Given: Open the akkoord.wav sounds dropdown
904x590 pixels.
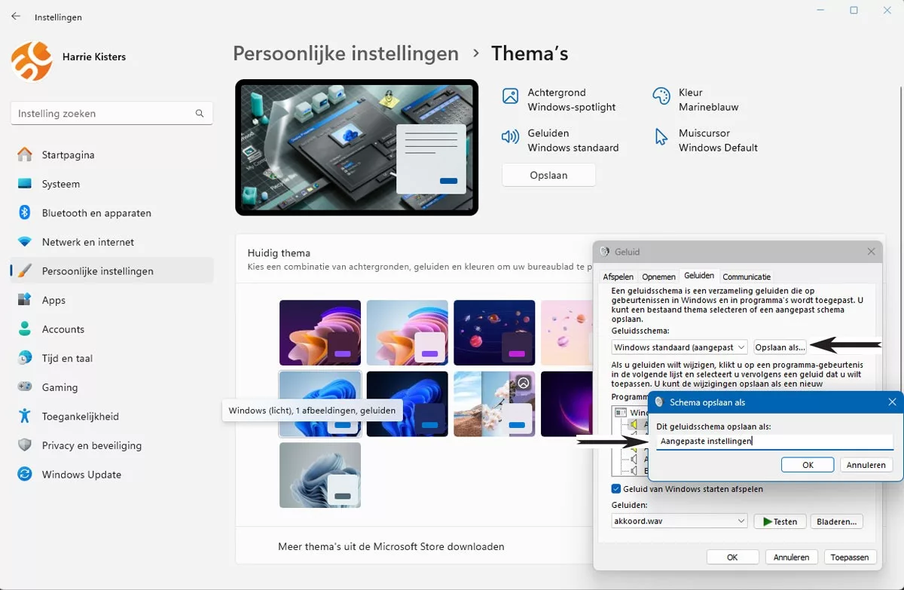Looking at the screenshot, I should point(680,521).
